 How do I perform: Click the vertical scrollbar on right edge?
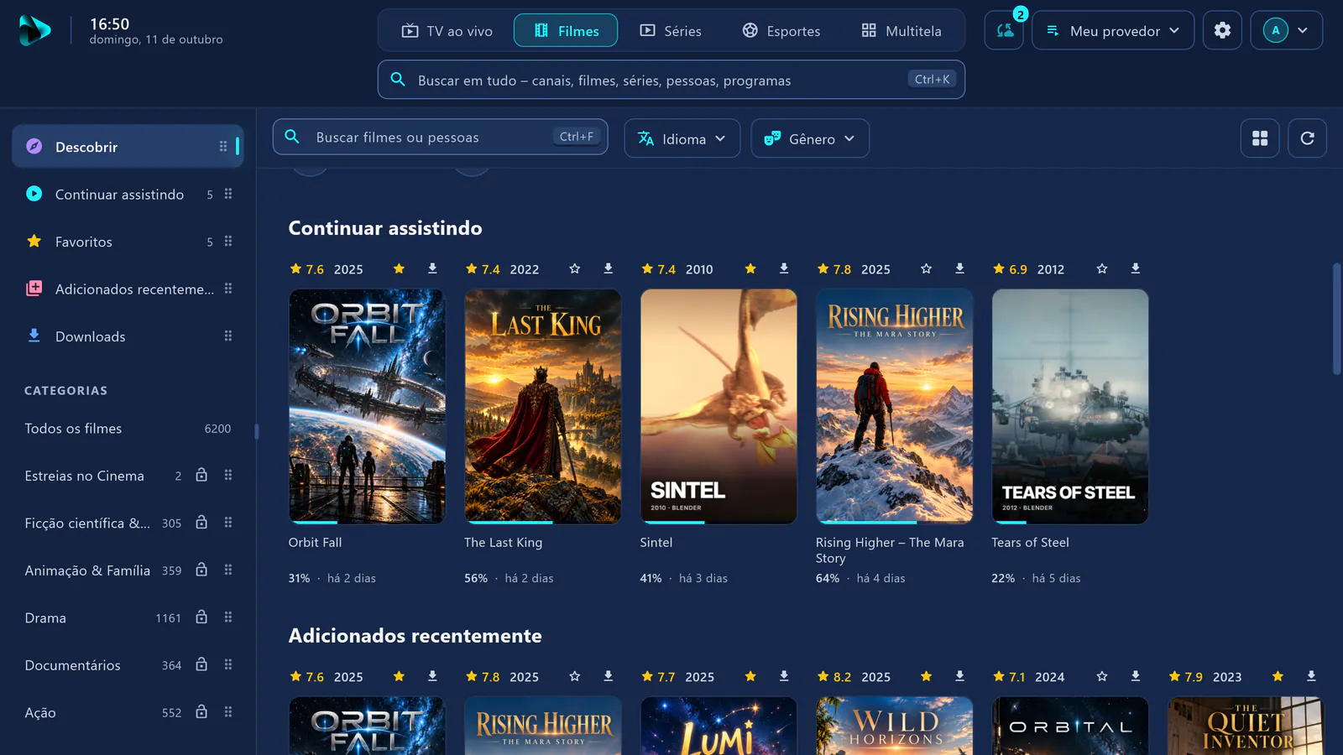click(x=1337, y=319)
